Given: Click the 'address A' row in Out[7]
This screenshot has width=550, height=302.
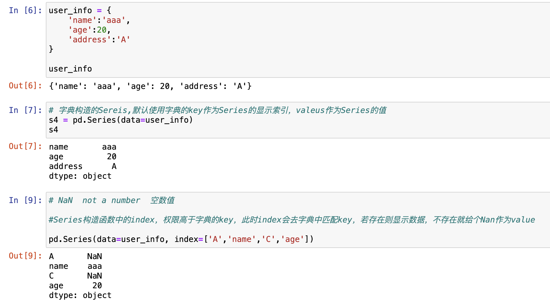Looking at the screenshot, I should pyautogui.click(x=83, y=166).
